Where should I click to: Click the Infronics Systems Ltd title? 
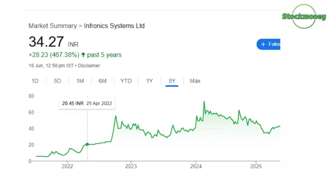(114, 26)
